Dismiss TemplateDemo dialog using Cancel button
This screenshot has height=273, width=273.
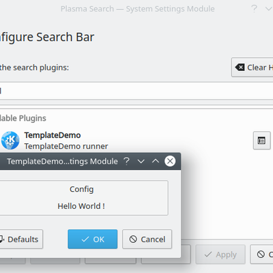coord(147,239)
